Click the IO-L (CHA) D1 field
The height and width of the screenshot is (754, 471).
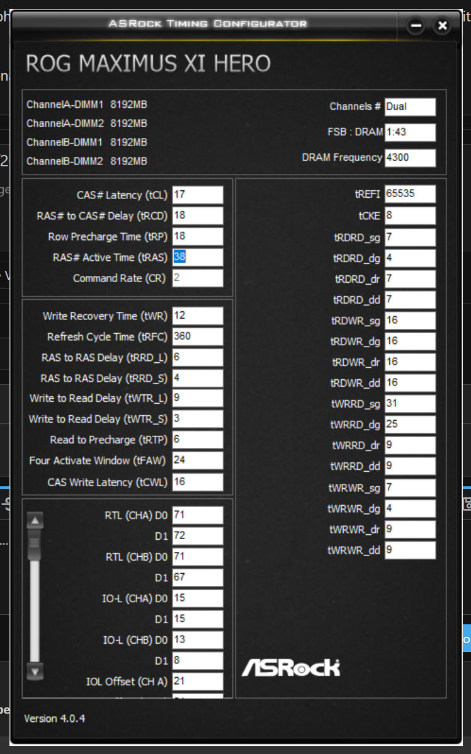point(198,619)
